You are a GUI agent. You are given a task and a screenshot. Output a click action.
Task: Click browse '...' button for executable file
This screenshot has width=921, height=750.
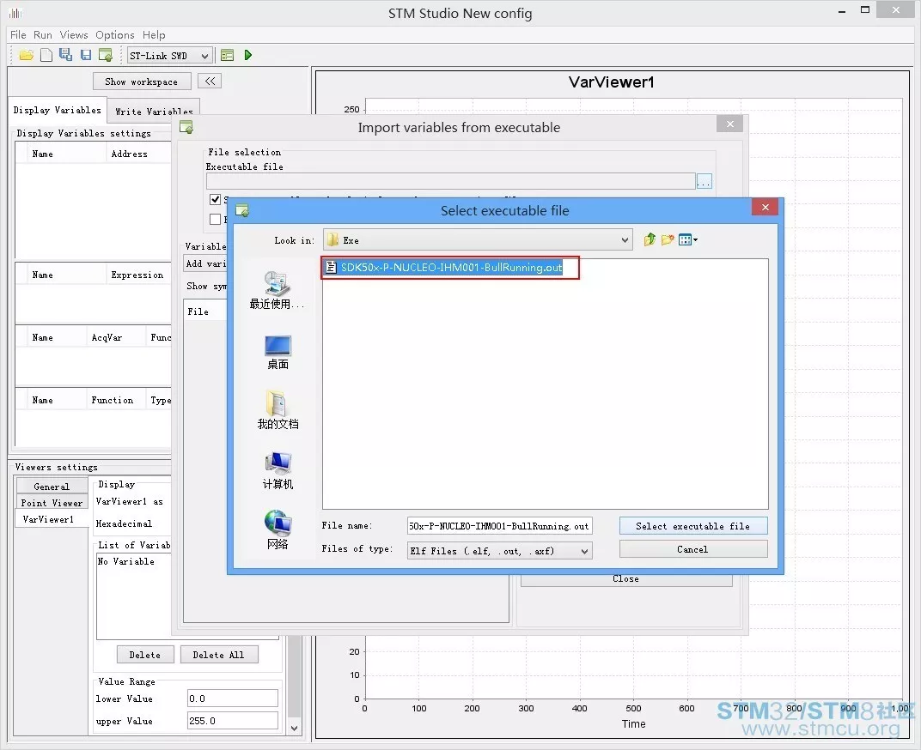(x=704, y=181)
